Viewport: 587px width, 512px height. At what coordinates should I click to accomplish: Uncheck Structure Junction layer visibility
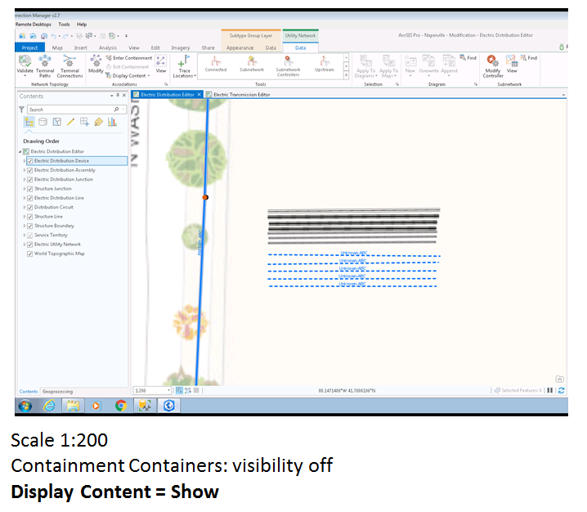[x=30, y=189]
